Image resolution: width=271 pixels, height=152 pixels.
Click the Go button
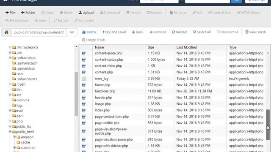click(x=72, y=32)
